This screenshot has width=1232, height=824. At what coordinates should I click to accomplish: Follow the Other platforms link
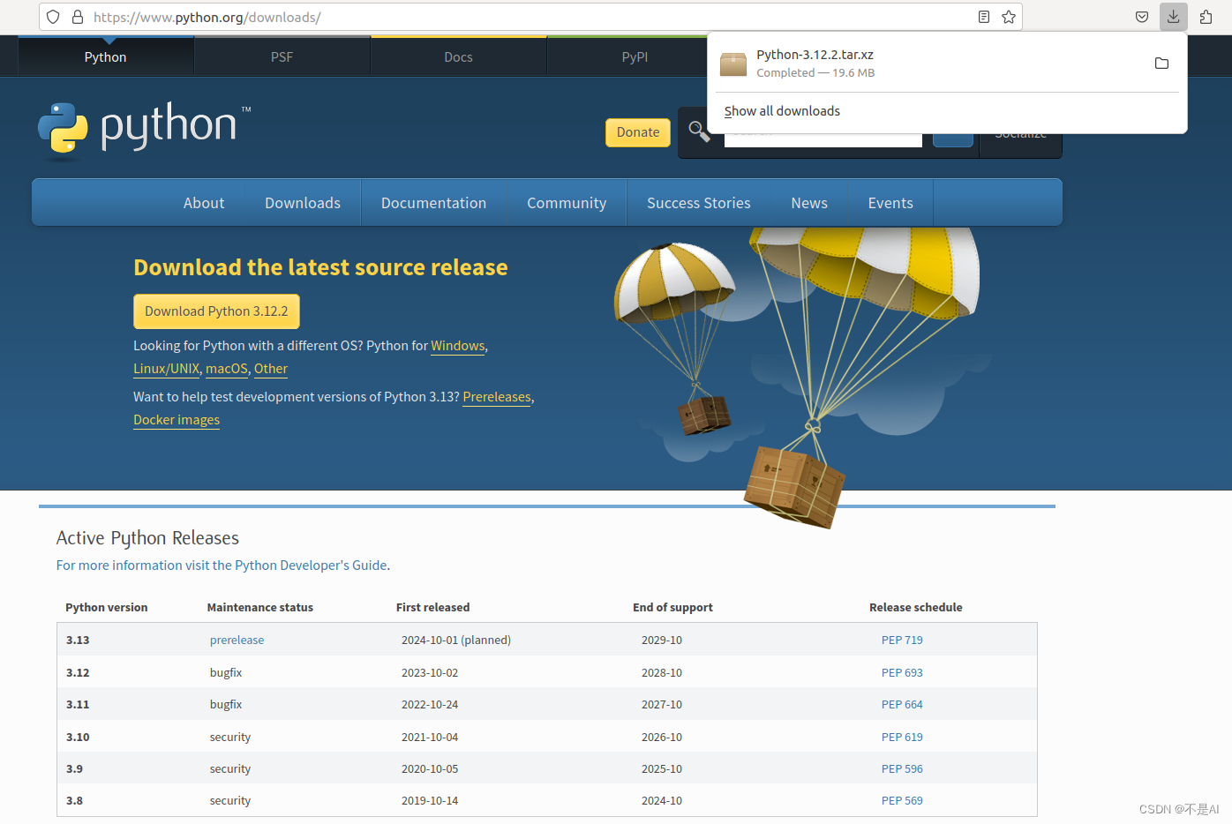pos(271,369)
